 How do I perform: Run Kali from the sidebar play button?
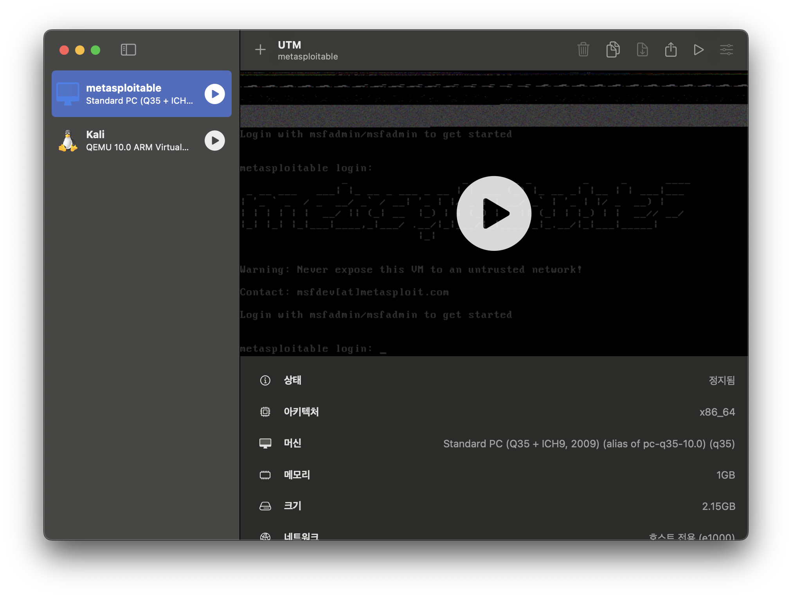[215, 140]
